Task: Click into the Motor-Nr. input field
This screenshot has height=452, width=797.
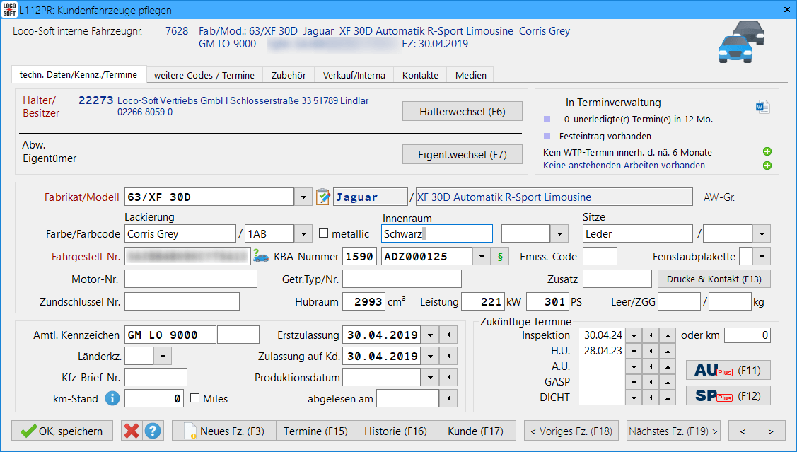Action: click(191, 279)
